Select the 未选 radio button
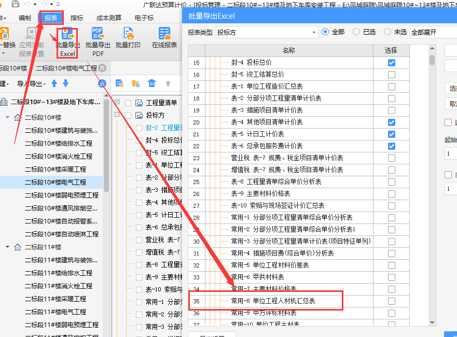This screenshot has height=337, width=457. tap(387, 32)
